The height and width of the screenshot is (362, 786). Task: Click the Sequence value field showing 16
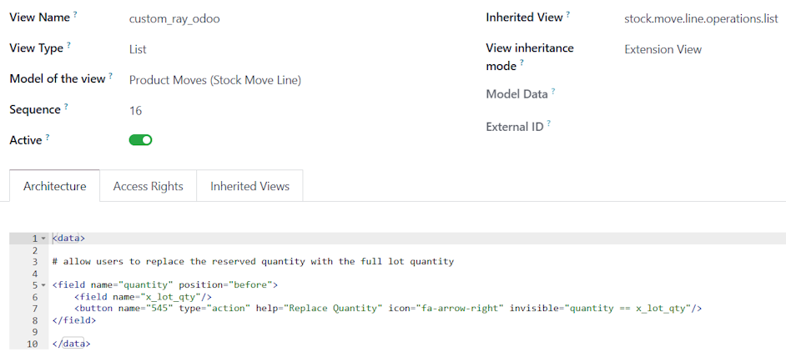[x=135, y=111]
